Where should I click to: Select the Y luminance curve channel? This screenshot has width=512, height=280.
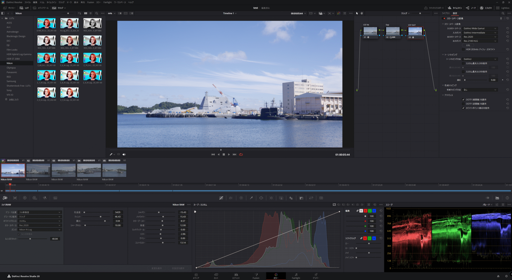(x=361, y=211)
